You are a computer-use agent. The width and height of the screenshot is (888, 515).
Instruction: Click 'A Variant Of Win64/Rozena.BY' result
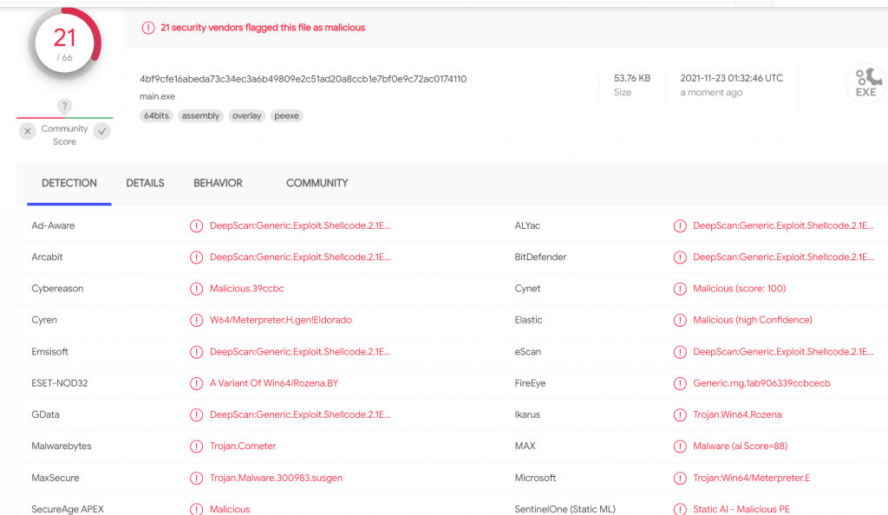click(274, 384)
